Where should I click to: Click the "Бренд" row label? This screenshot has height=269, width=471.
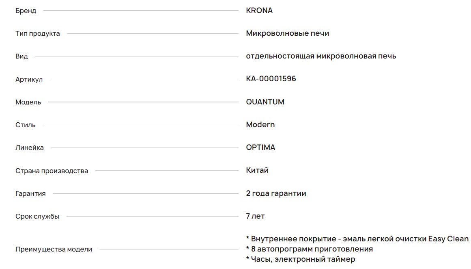pos(26,11)
